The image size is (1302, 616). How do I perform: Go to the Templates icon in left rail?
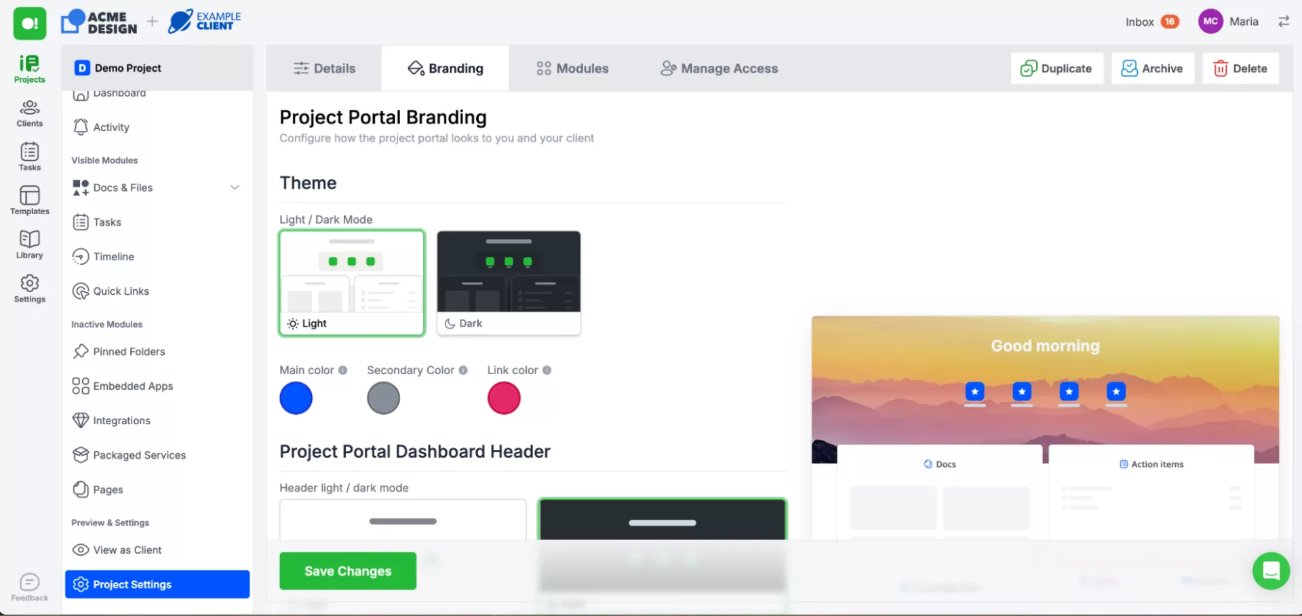click(29, 200)
